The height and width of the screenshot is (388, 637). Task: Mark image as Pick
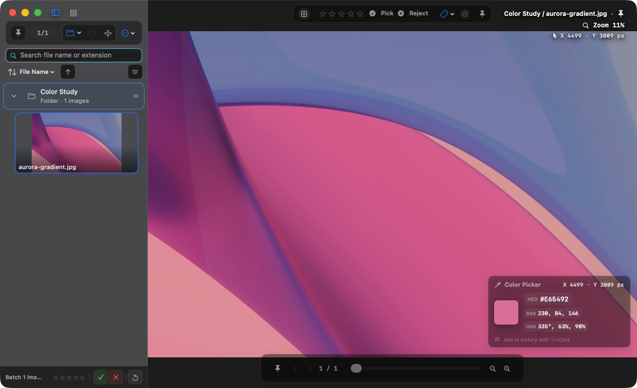click(x=381, y=13)
